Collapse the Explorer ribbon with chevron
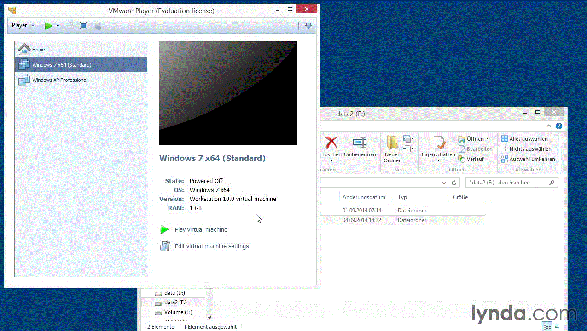This screenshot has width=587, height=331. [x=549, y=126]
